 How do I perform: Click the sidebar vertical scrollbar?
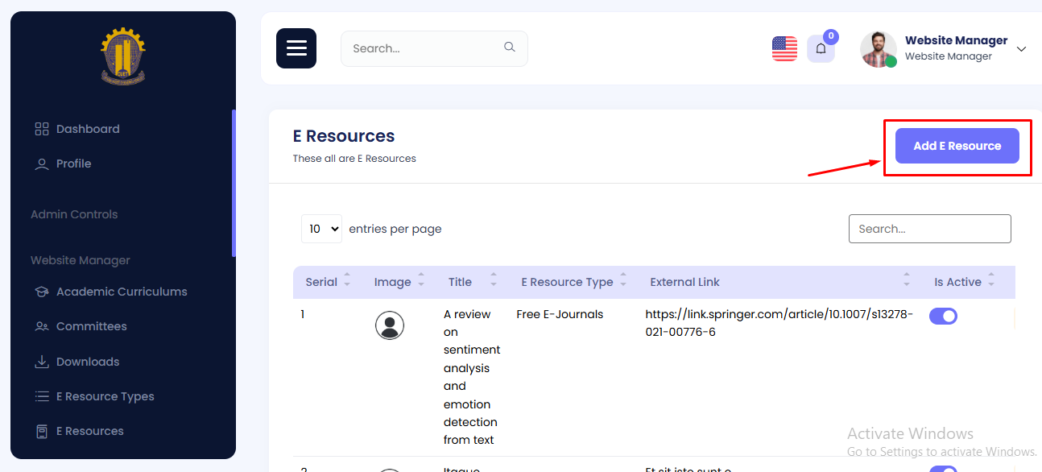234,184
